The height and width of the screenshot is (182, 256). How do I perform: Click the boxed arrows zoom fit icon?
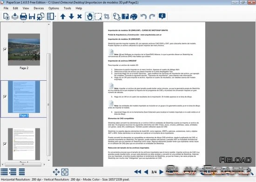point(65,172)
